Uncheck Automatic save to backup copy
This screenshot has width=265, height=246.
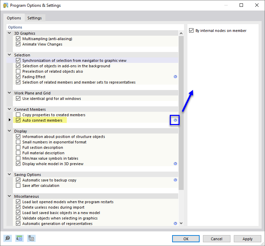tap(18, 180)
